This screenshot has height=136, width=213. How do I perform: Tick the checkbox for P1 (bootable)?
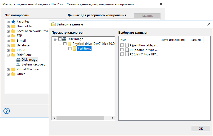tap(122, 50)
